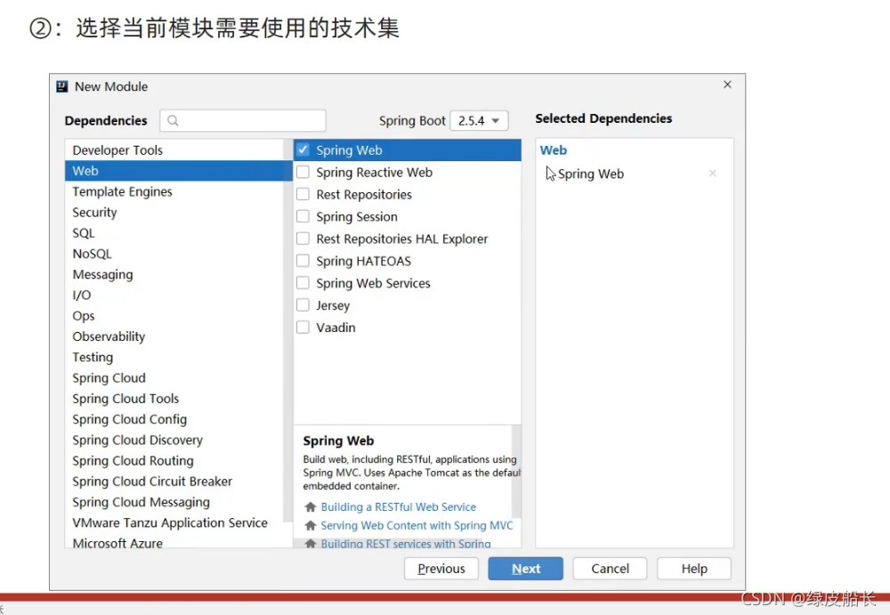Choose Spring Cloud Messaging category
This screenshot has height=615, width=890.
point(174,503)
